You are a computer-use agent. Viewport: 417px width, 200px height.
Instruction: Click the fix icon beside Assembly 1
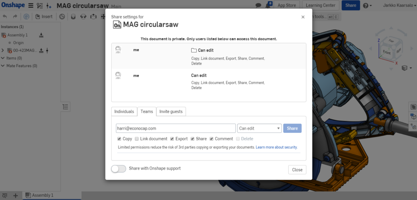point(41,35)
